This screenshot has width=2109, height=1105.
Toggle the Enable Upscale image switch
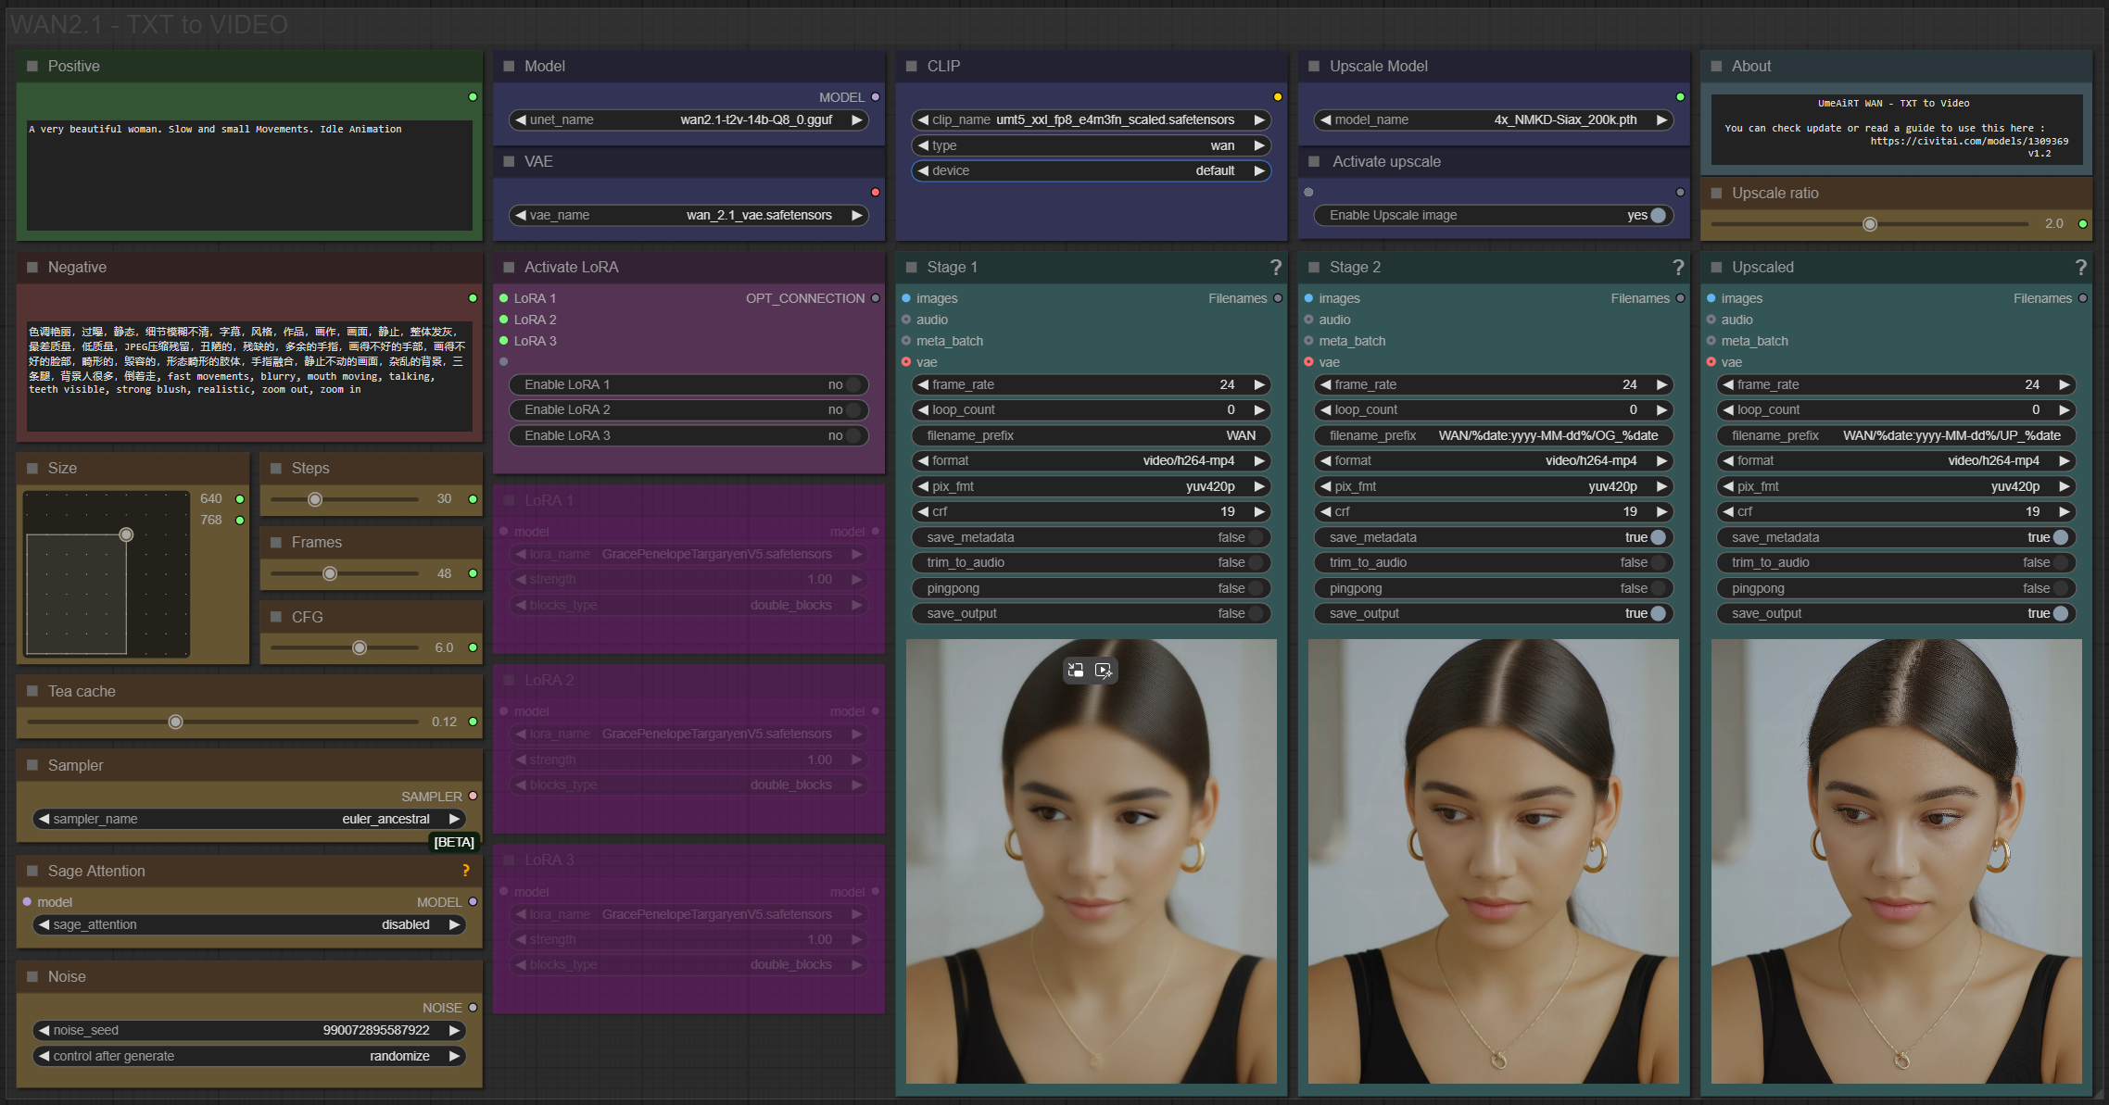pyautogui.click(x=1657, y=215)
